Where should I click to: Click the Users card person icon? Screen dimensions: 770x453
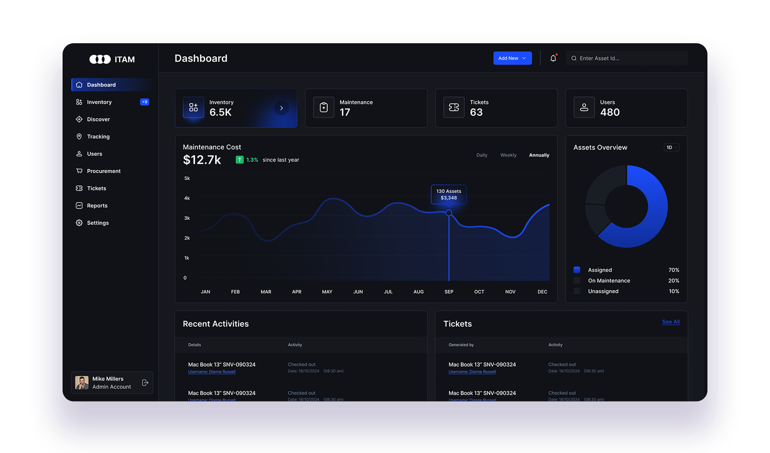pos(584,108)
